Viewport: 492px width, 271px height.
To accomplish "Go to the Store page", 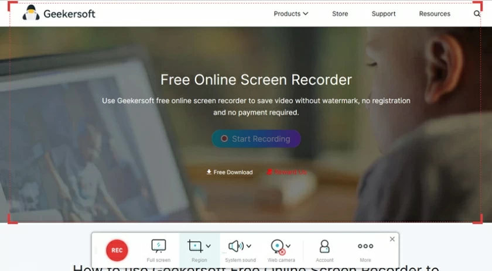I will (x=340, y=14).
